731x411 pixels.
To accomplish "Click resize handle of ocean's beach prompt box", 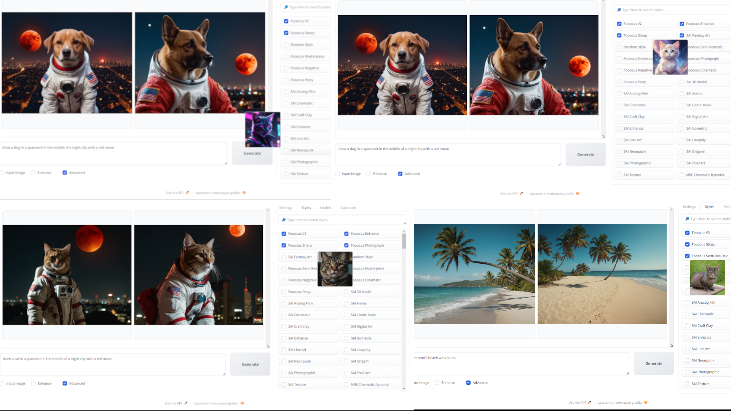I will coord(627,373).
